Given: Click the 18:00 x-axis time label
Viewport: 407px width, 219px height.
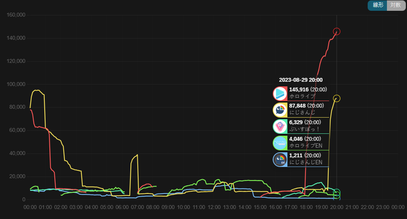Looking at the screenshot, I should (x=306, y=207).
